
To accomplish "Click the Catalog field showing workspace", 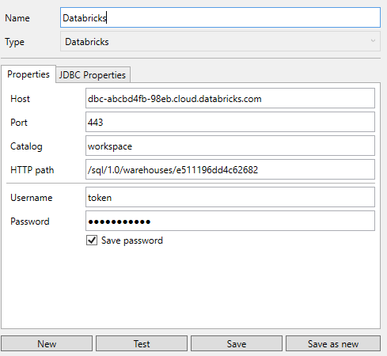I will tap(230, 146).
